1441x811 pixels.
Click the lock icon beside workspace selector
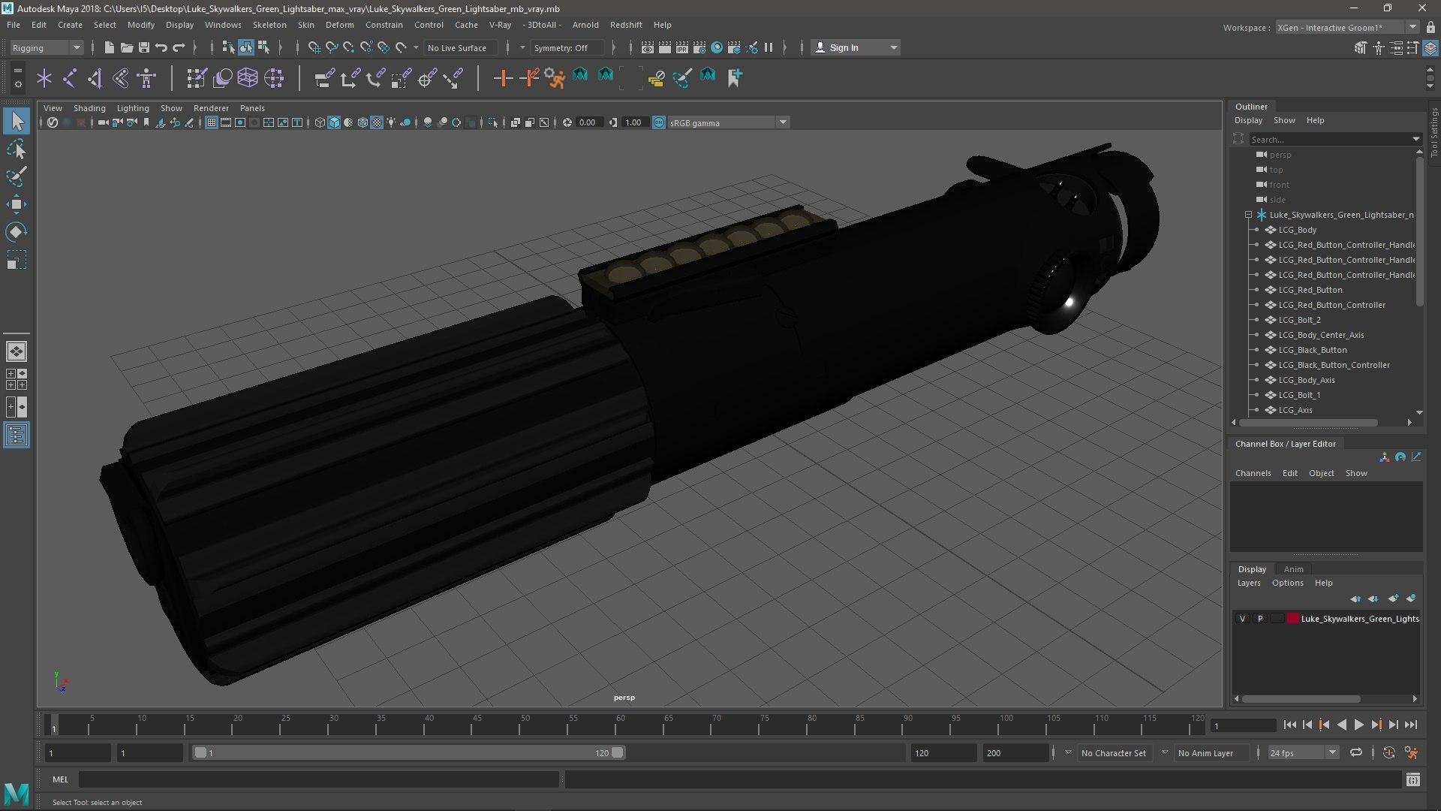1430,27
